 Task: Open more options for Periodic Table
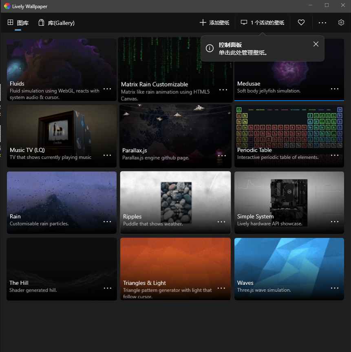(335, 155)
